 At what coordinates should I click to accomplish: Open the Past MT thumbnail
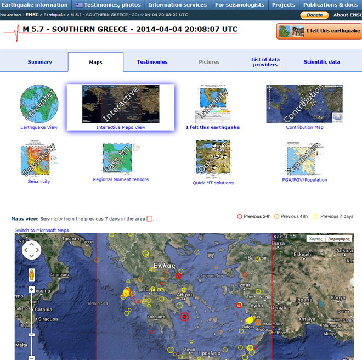click(x=121, y=158)
